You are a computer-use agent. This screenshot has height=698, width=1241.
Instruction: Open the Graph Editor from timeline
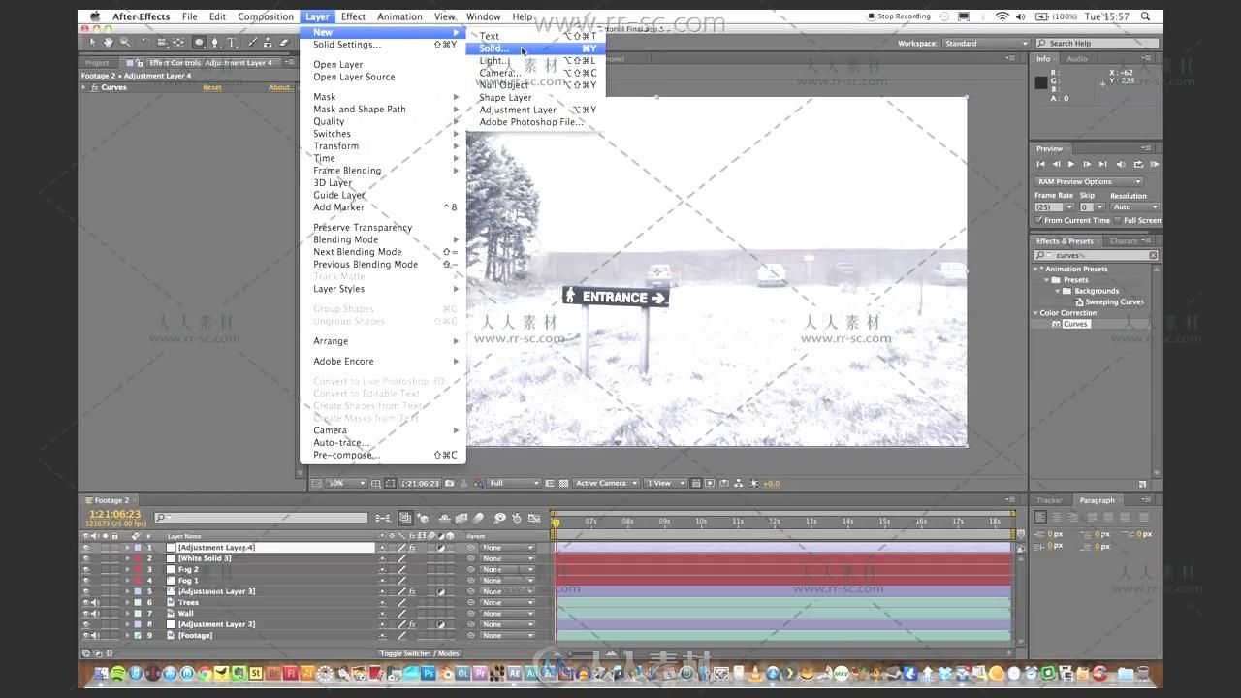(533, 518)
